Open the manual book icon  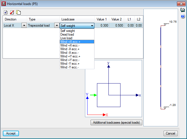click(183, 10)
